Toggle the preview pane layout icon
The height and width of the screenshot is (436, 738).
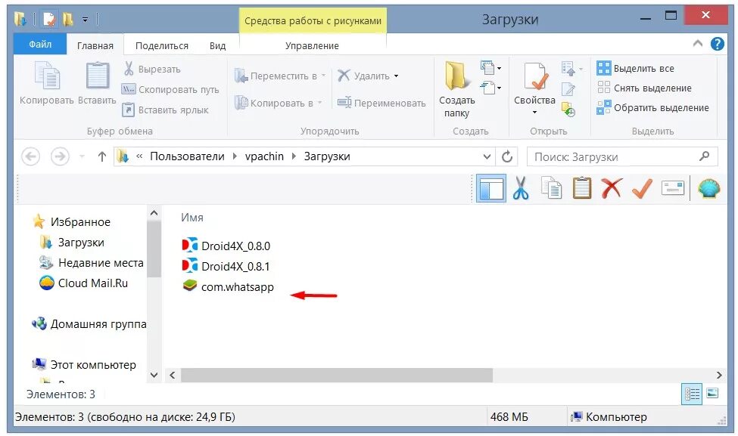click(x=490, y=187)
